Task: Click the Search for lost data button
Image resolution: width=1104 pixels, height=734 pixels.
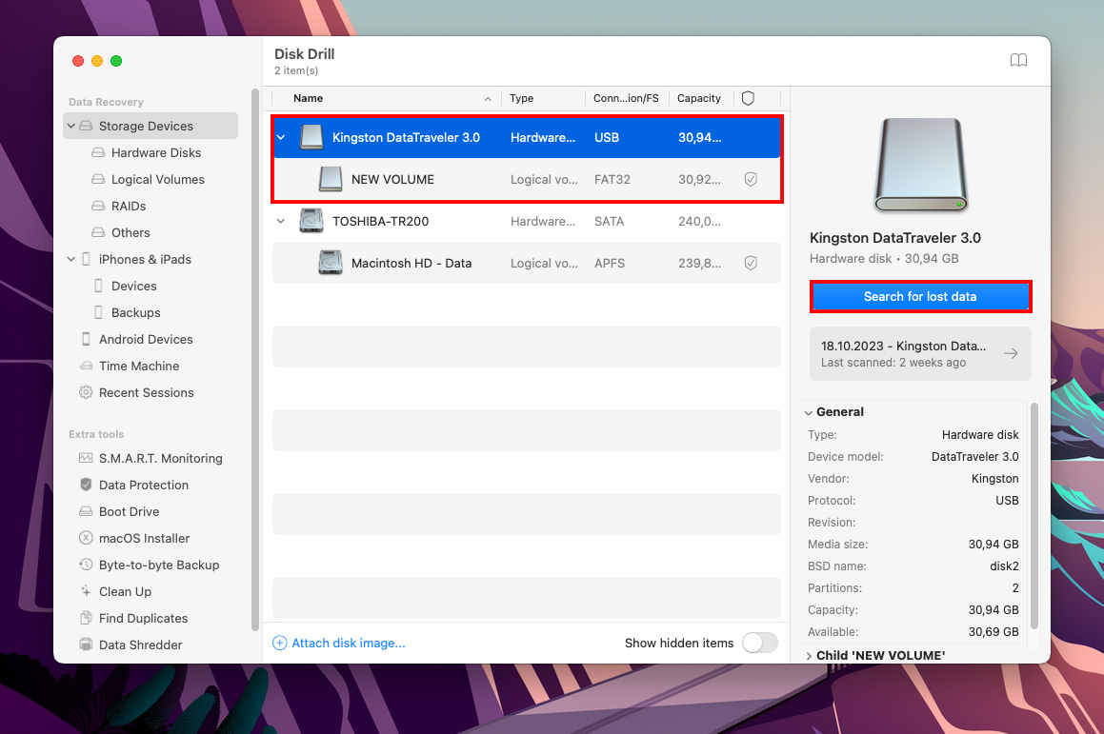Action: pos(919,296)
